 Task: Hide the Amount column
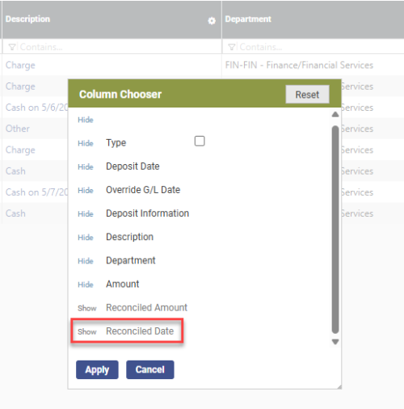coord(86,285)
